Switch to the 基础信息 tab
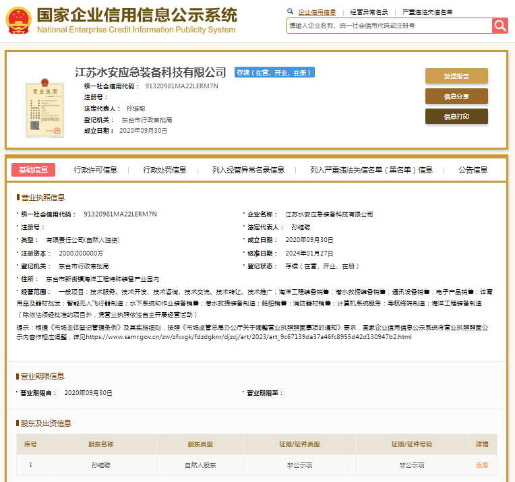 click(x=33, y=170)
